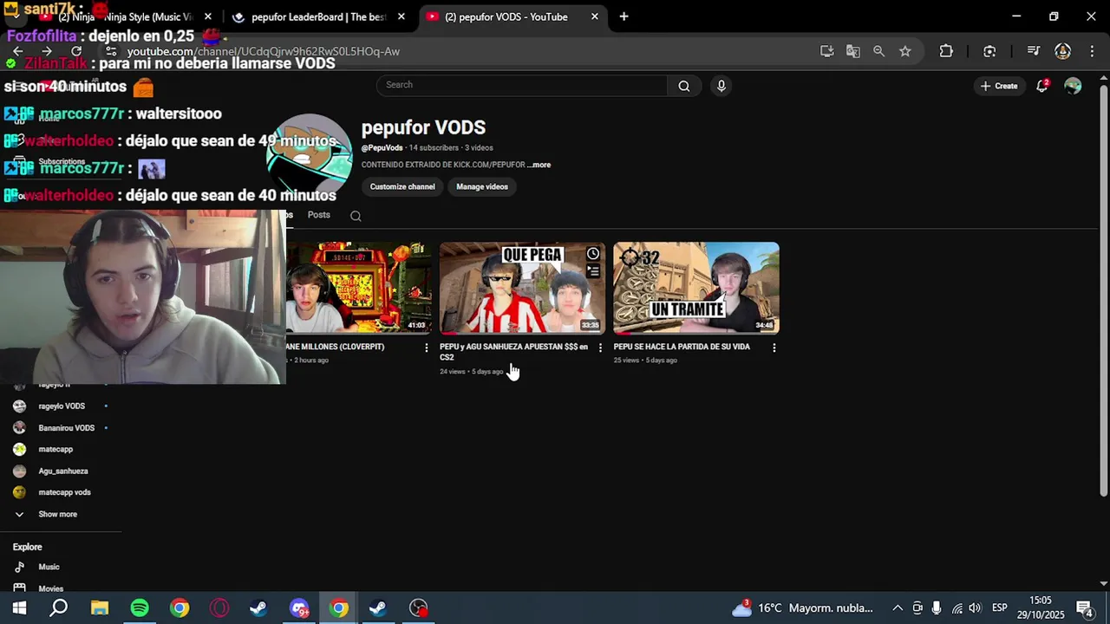Click the Customize channel button

tap(402, 186)
